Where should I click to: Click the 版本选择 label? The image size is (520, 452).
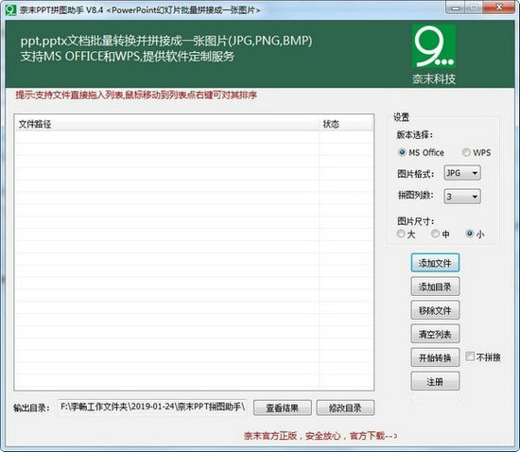point(414,135)
